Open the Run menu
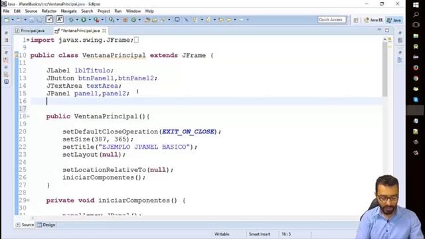This screenshot has width=425, height=239. pyautogui.click(x=118, y=11)
